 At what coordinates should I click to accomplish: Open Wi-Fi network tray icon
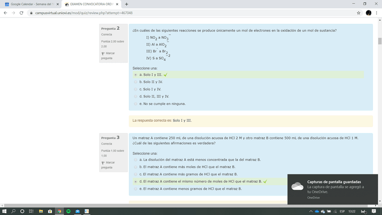[x=335, y=211]
